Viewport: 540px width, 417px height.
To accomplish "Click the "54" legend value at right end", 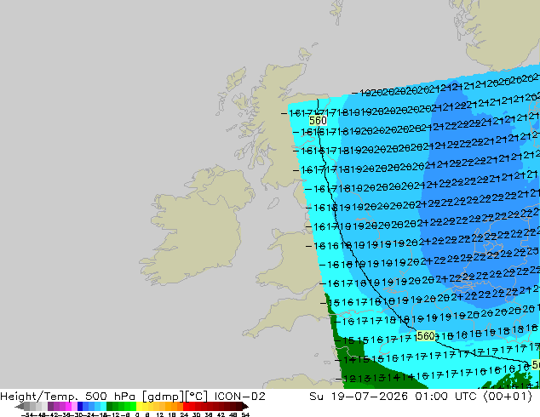I will [245, 414].
